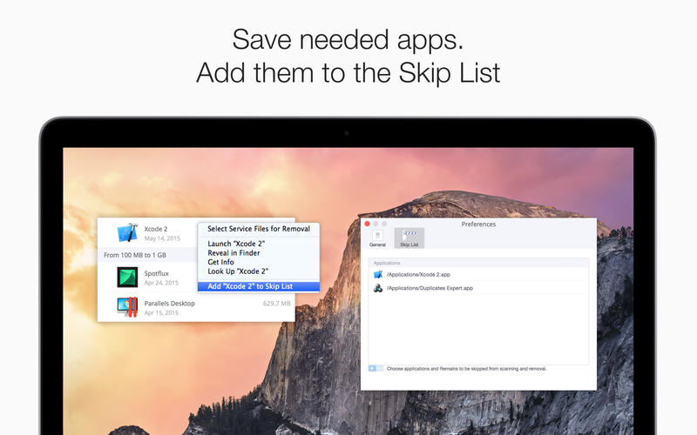Select /Applications/Duplicates Expert.app path row
This screenshot has height=435, width=697.
(x=478, y=288)
